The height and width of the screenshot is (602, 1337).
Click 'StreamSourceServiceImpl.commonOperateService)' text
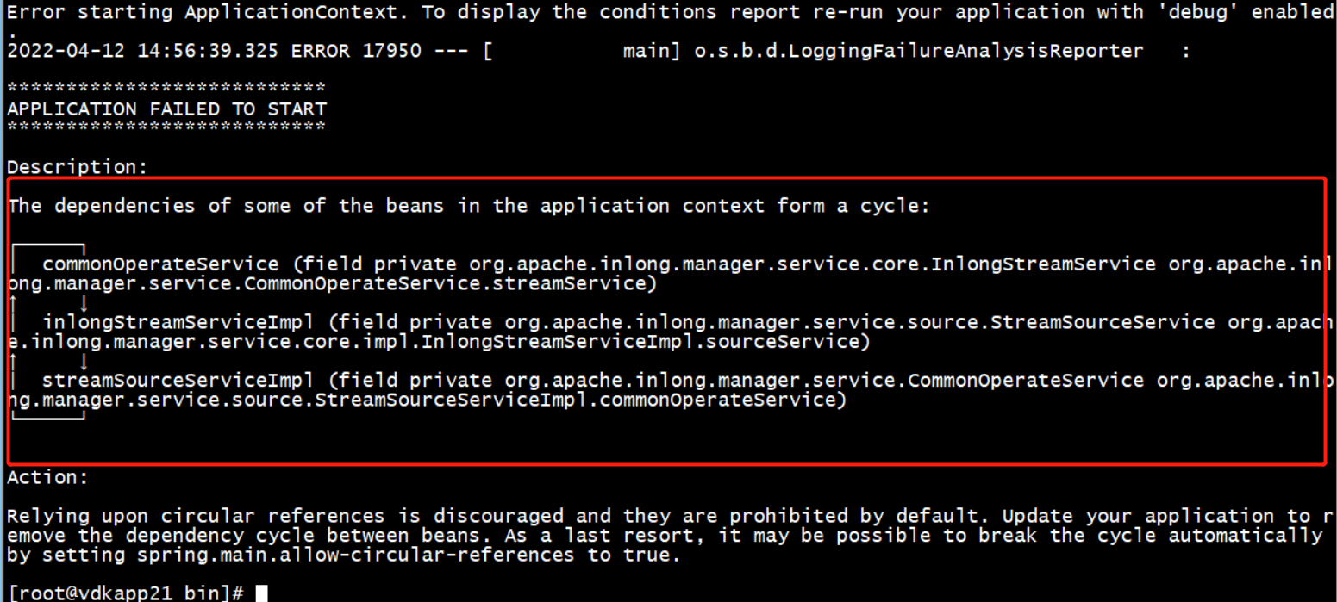(x=581, y=400)
